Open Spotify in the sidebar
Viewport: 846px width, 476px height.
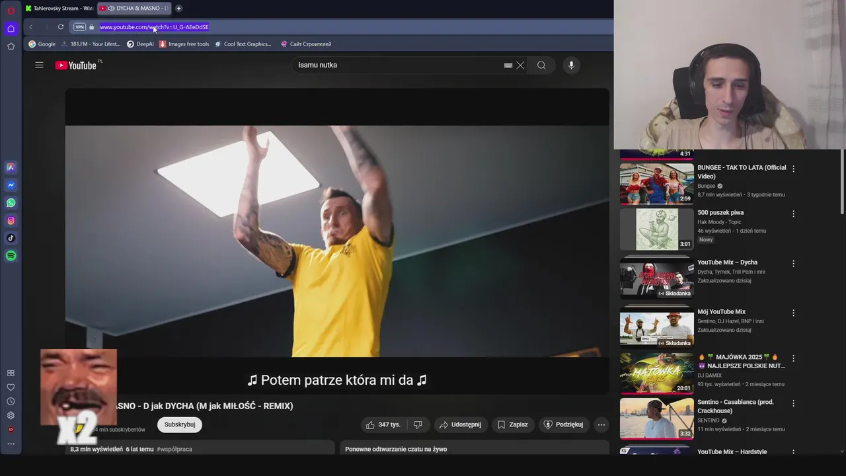[x=11, y=256]
